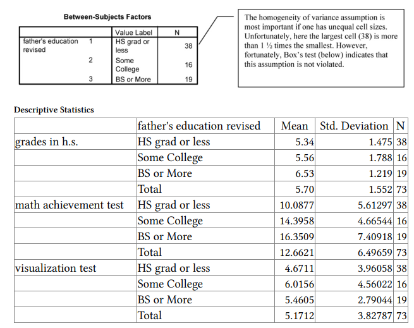Click total mean 12.6621 cell
Screen dimensions: 414x328
tap(297, 252)
